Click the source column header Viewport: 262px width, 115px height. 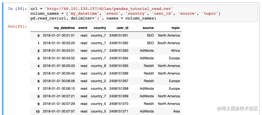click(x=148, y=28)
